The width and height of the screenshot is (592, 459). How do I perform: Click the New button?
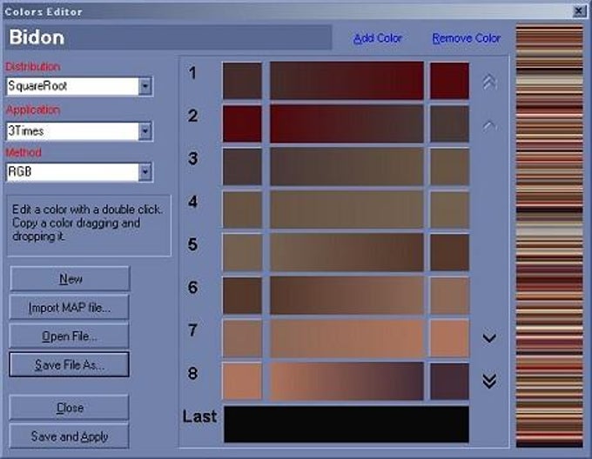click(70, 279)
